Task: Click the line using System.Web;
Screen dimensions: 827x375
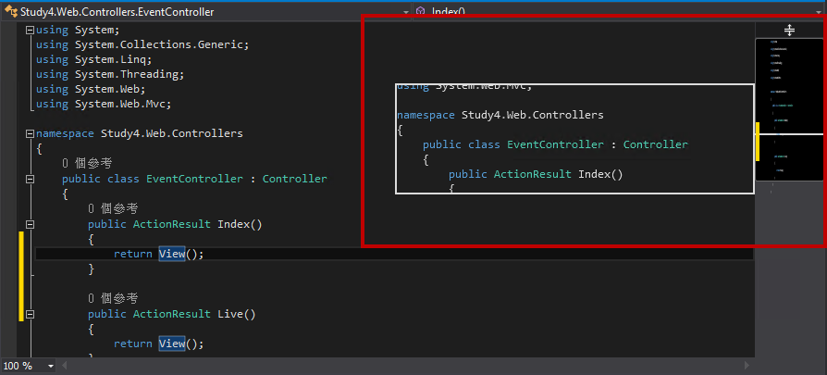Action: coord(91,89)
